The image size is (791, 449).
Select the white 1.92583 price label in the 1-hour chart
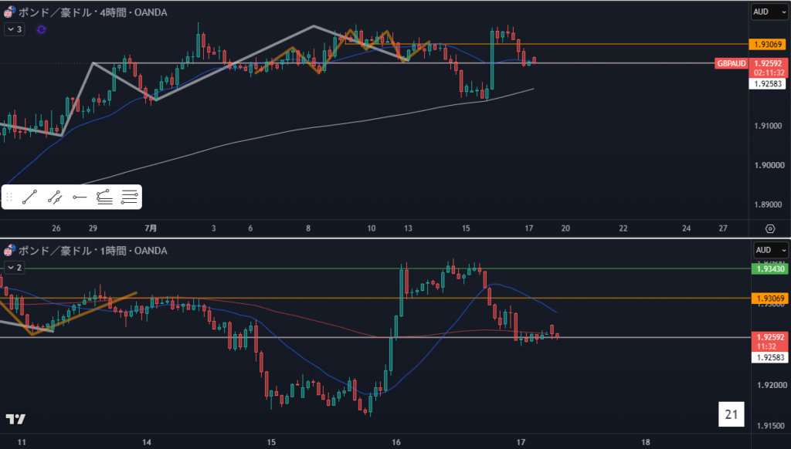769,358
